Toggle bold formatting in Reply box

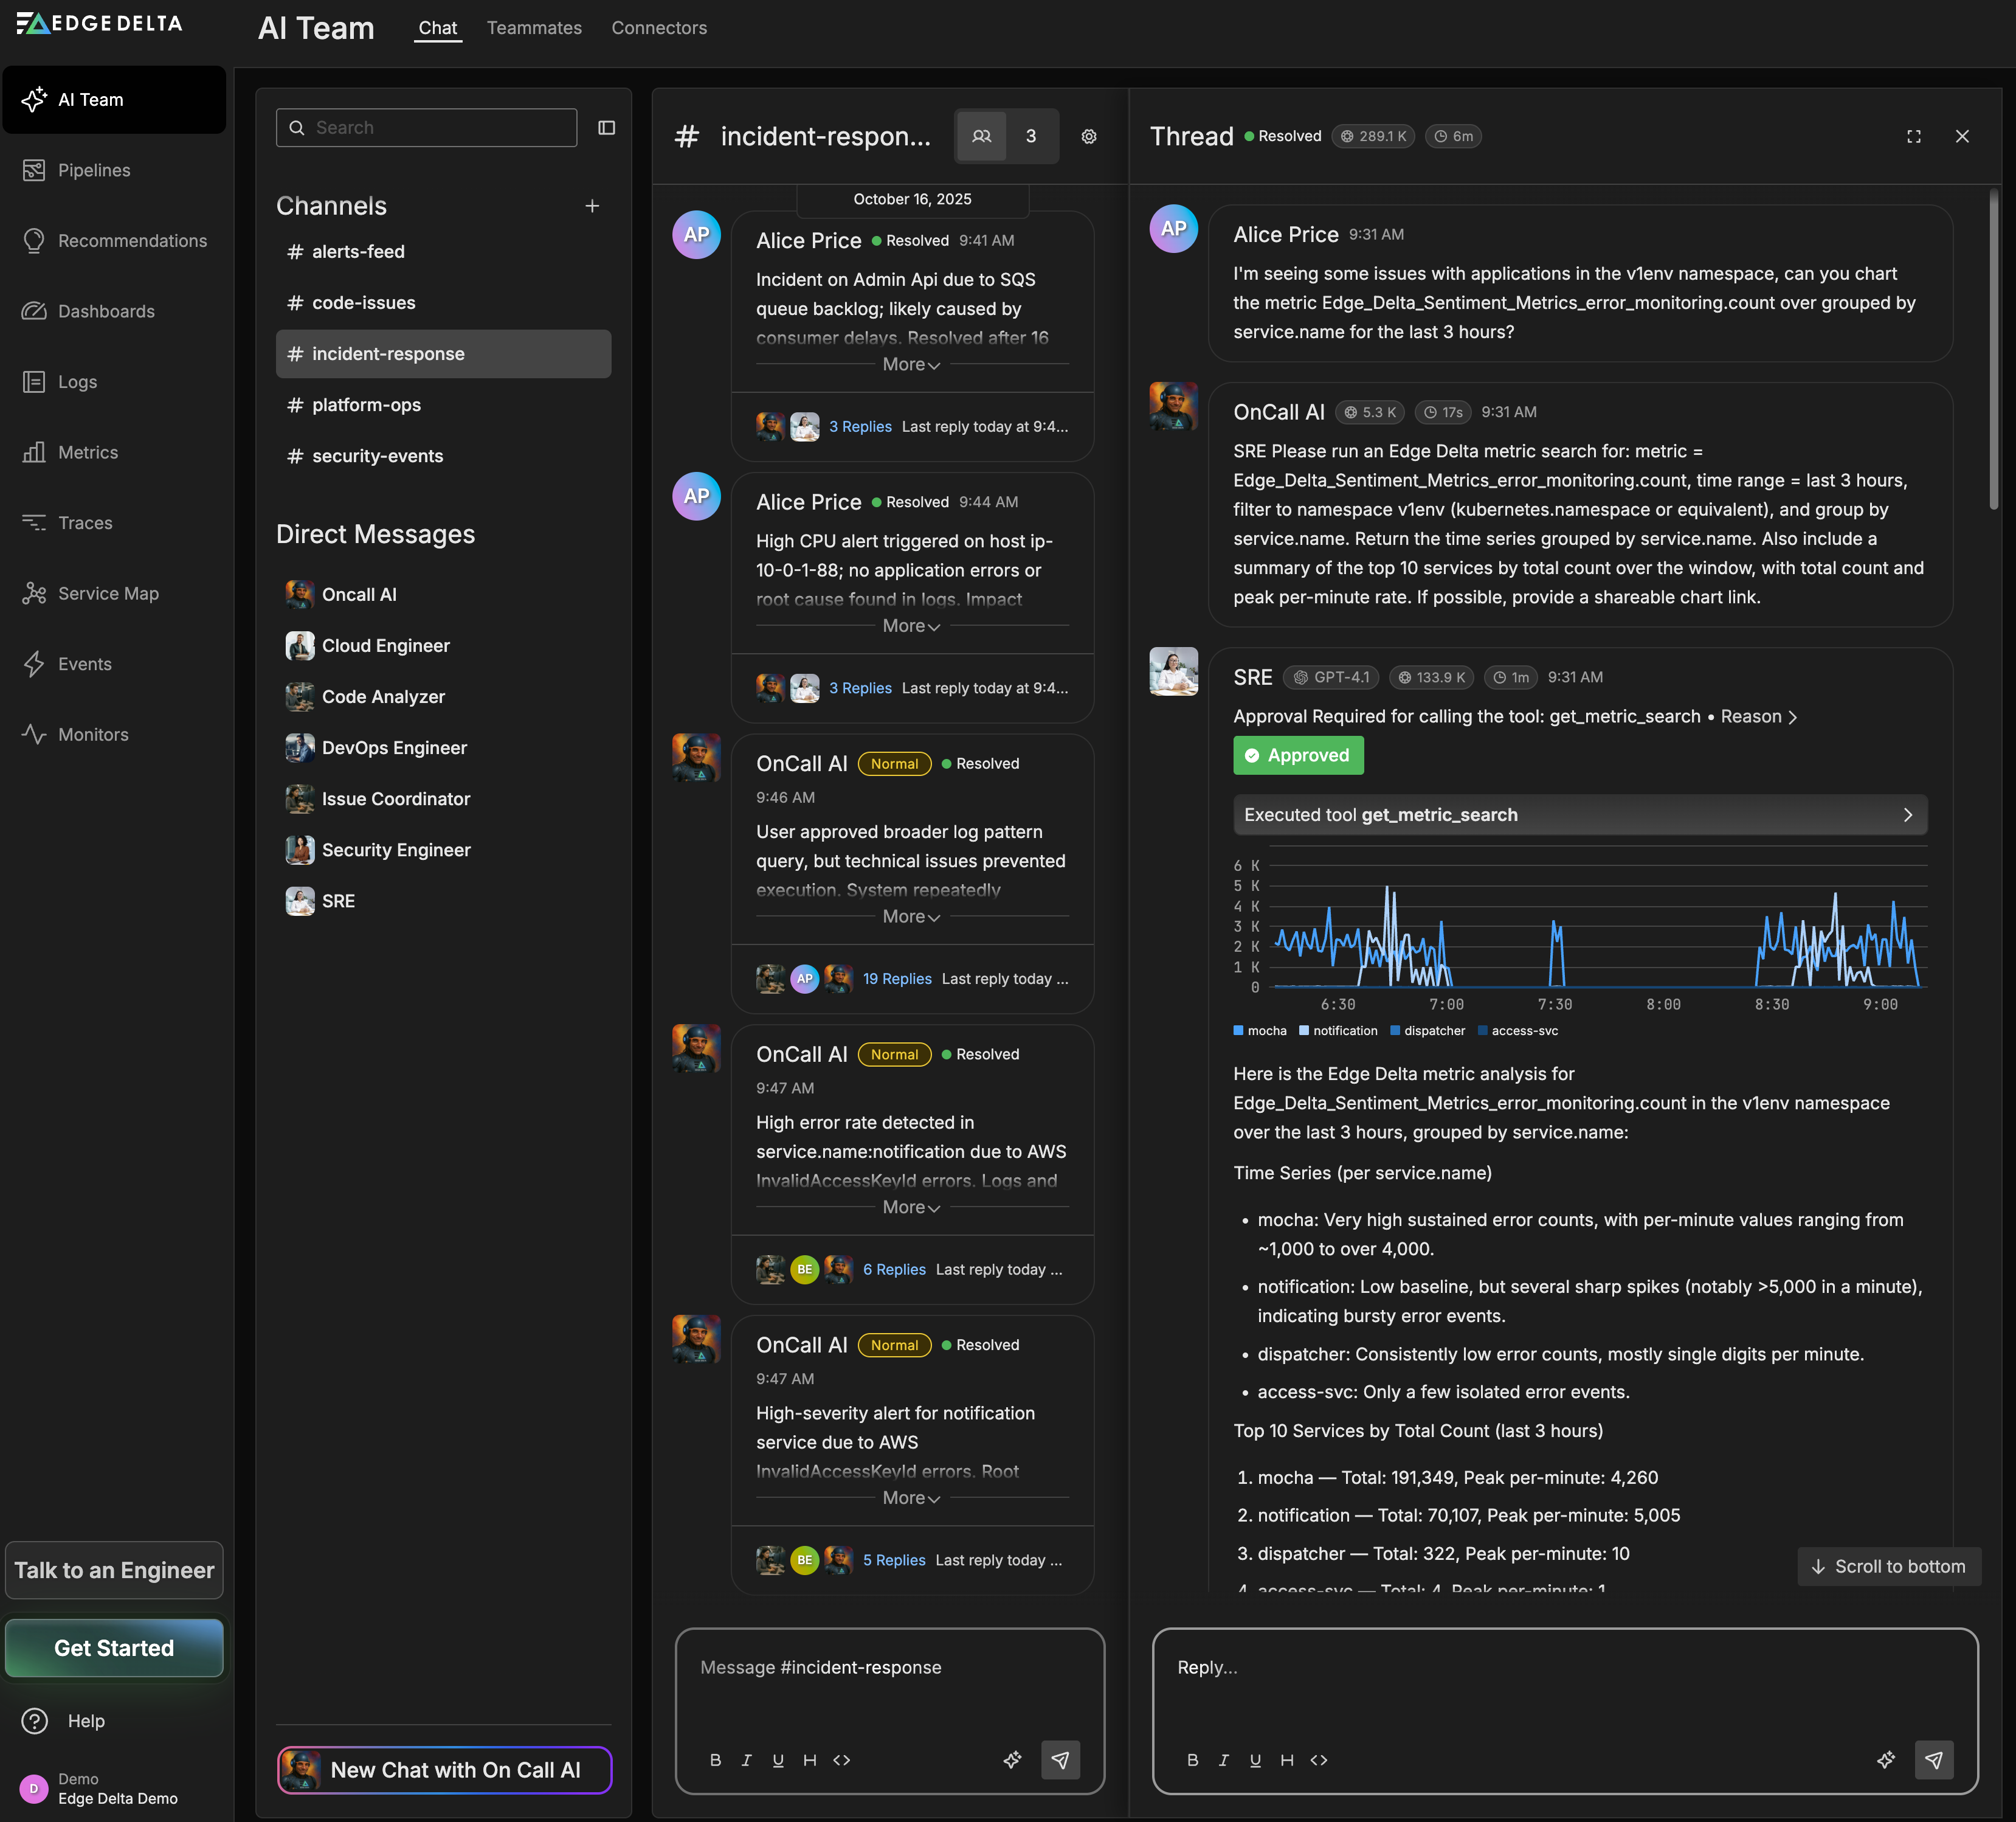point(1192,1760)
